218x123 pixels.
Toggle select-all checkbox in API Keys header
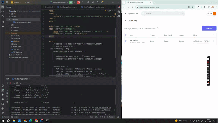(126, 35)
